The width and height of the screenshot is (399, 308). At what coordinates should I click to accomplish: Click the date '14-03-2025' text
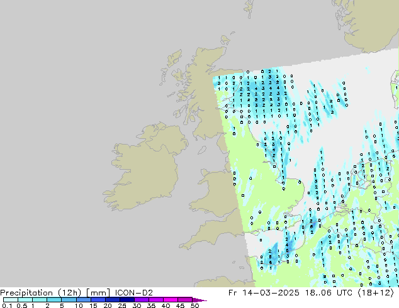[x=271, y=293]
